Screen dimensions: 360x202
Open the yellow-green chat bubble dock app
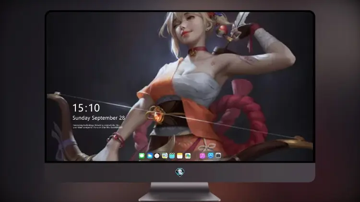[165, 156]
